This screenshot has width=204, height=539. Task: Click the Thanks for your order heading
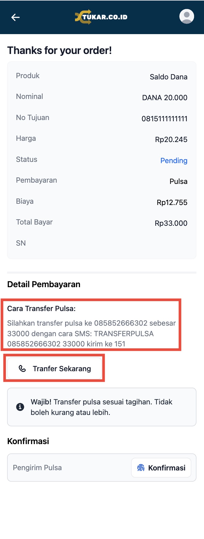60,50
